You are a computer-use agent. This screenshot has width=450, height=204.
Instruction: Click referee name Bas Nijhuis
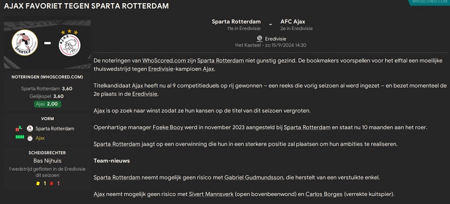coord(47,161)
